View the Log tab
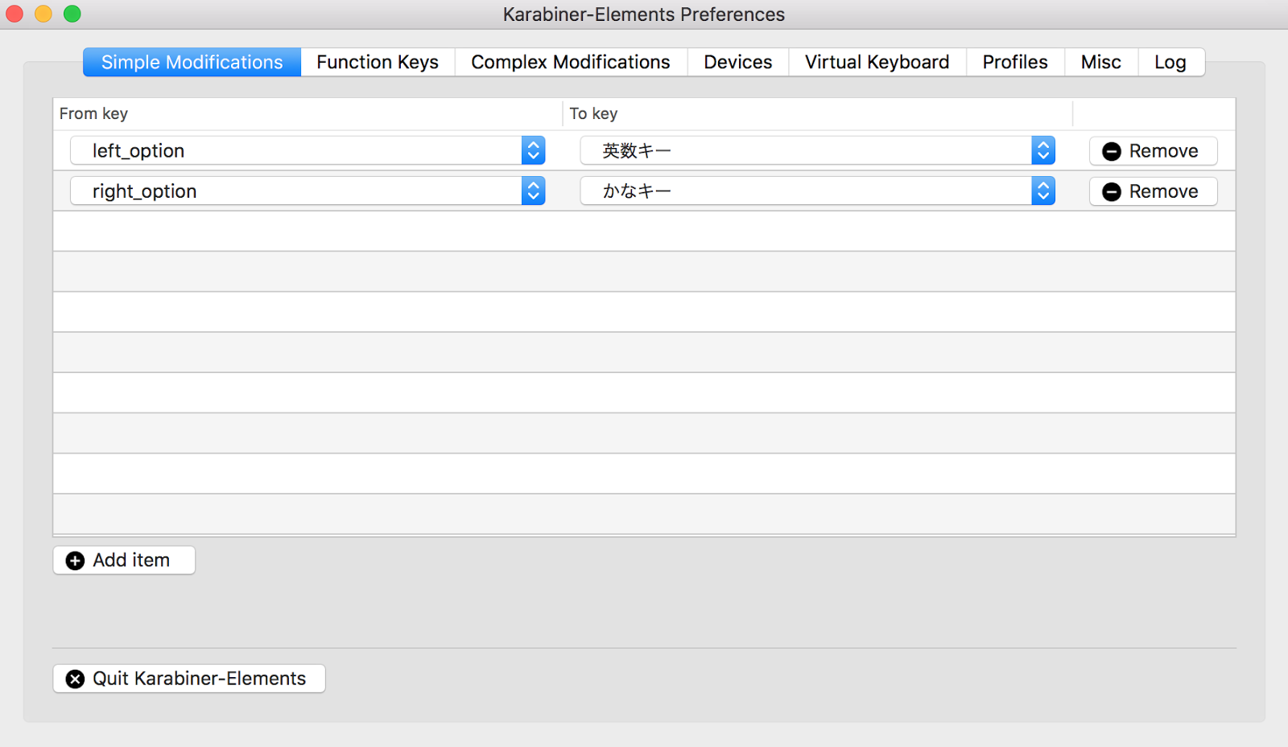This screenshot has height=747, width=1288. 1171,62
